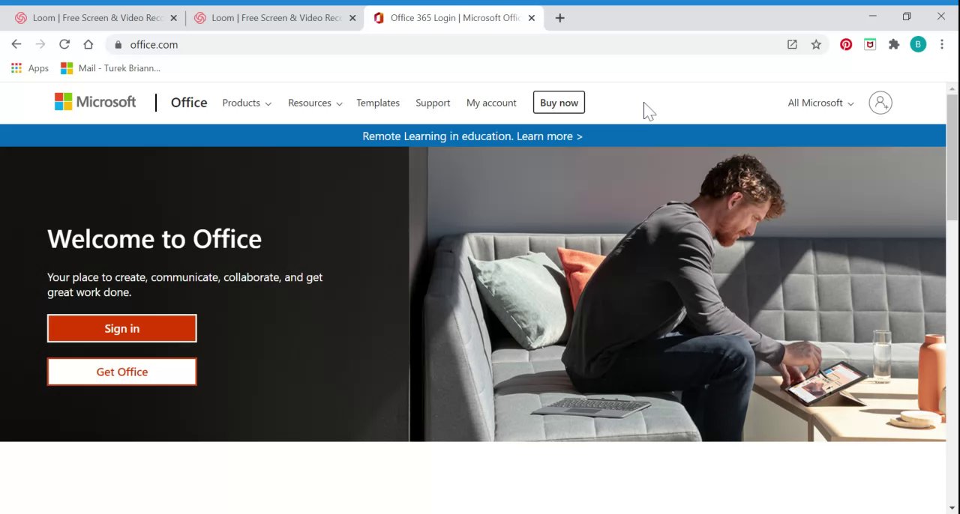The image size is (960, 514).
Task: Go back with the browser back arrow
Action: 16,44
